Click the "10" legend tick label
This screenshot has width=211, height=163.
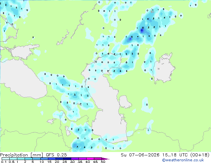tap(42, 162)
